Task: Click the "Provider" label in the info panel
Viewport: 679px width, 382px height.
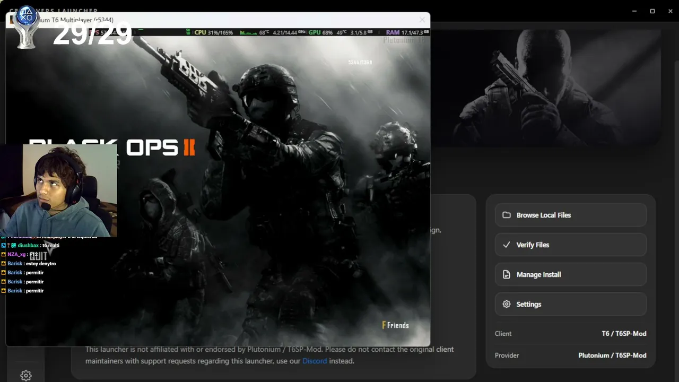Action: tap(507, 355)
